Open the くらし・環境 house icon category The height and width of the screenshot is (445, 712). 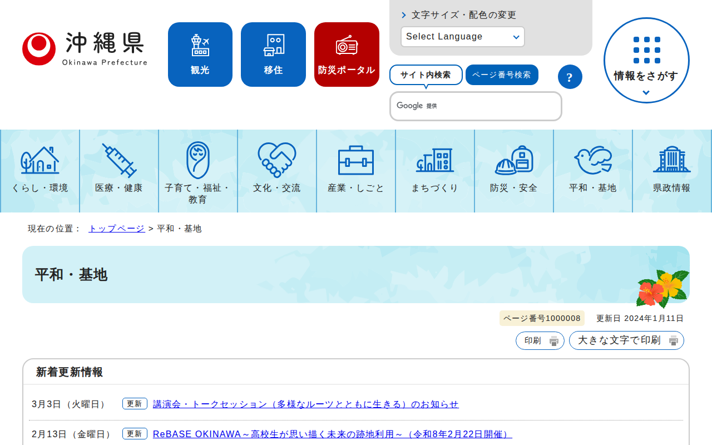[x=40, y=171]
